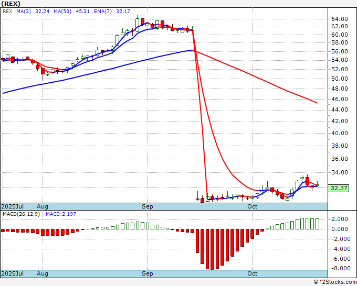Image resolution: width=357 pixels, height=286 pixels.
Task: Select the REX legend label
Action: (x=7, y=12)
